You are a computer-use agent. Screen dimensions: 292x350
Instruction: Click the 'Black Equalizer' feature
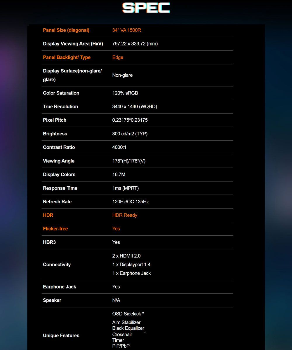(128, 328)
